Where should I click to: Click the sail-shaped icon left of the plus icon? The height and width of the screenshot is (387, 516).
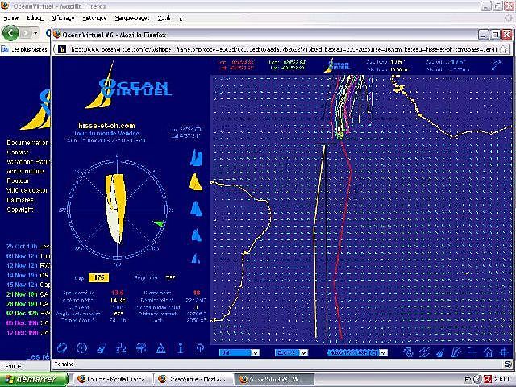click(x=456, y=352)
